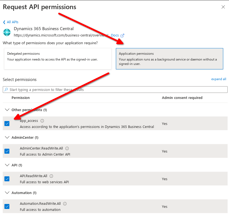Uncheck the app_access permission checkbox
Screen dimensions: 229x220
point(7,124)
